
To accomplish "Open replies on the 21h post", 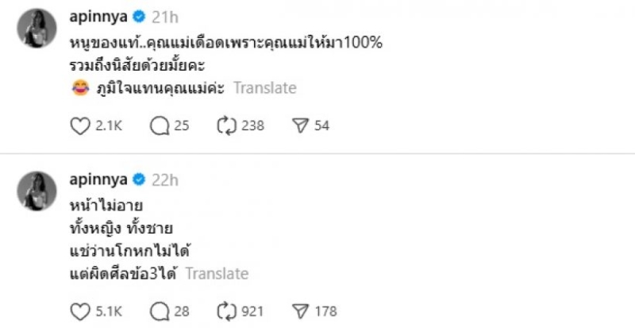I will [159, 125].
